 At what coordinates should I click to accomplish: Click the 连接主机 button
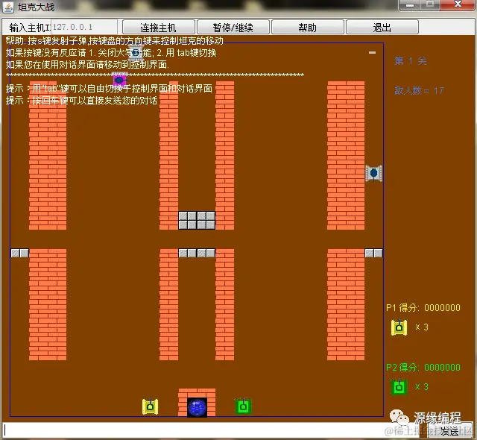pos(159,28)
